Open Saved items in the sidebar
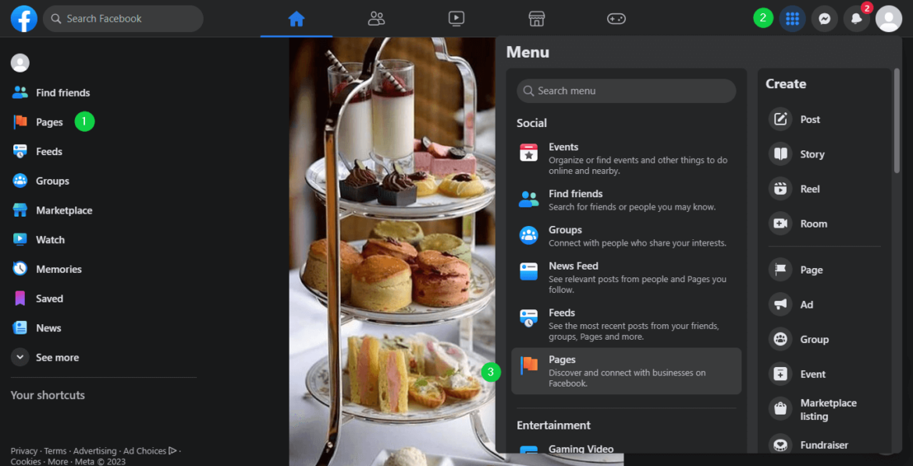Image resolution: width=913 pixels, height=466 pixels. click(x=52, y=298)
